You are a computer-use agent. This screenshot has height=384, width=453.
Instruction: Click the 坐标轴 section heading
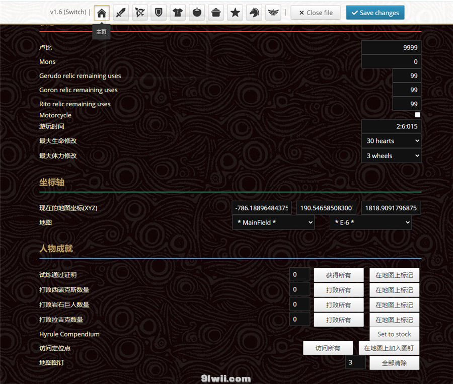click(52, 182)
